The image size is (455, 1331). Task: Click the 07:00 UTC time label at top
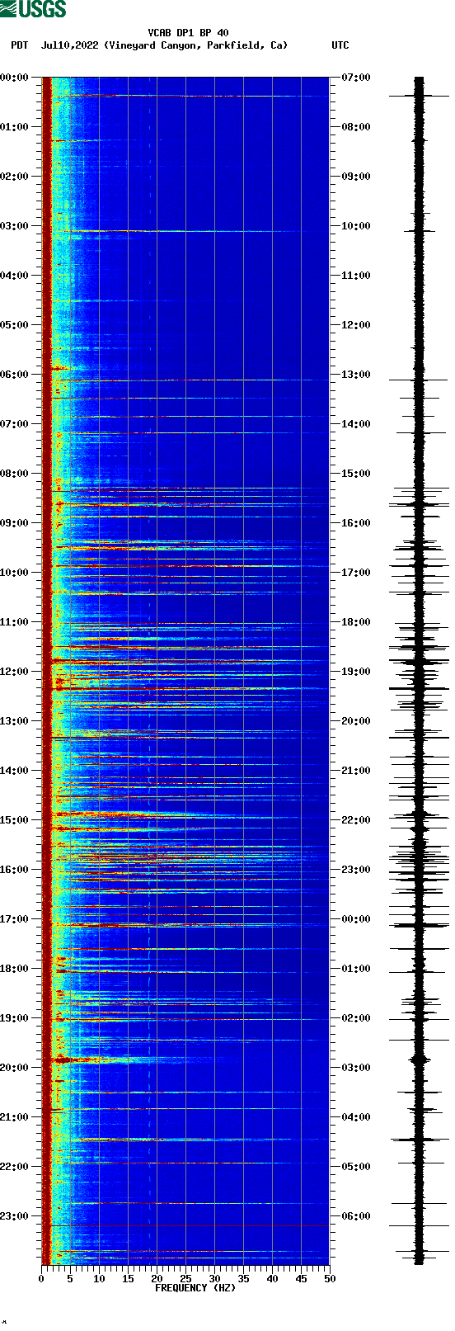coord(356,78)
